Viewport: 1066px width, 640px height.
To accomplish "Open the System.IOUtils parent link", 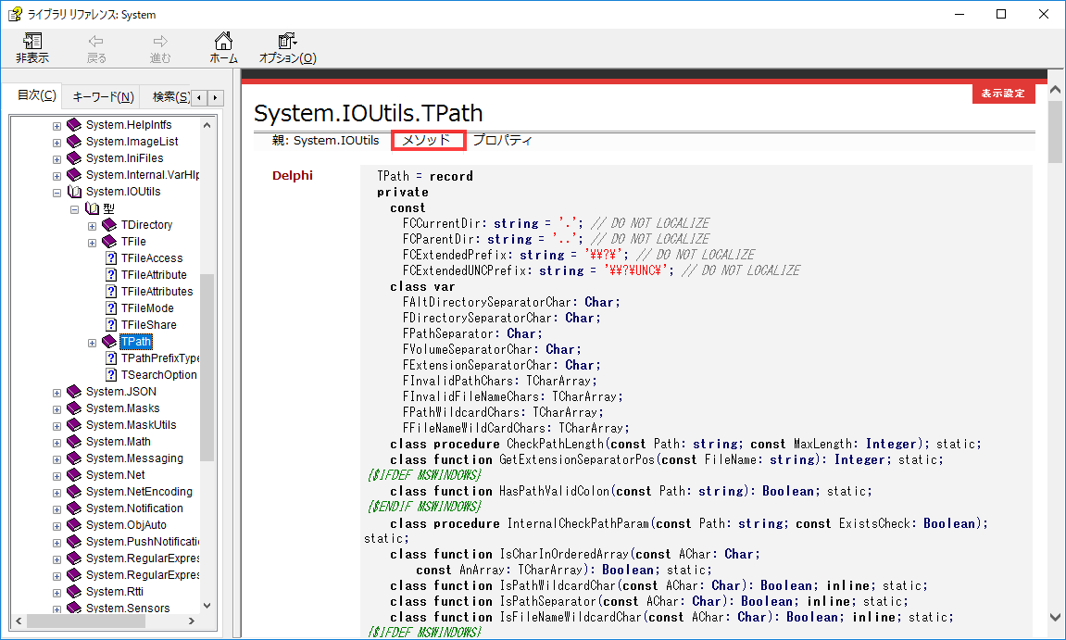I will (337, 141).
